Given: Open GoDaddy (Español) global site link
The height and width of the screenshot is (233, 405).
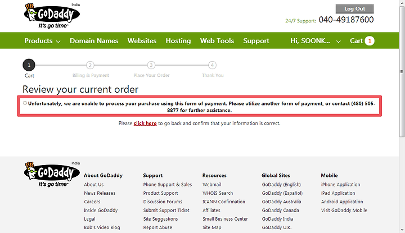Looking at the screenshot, I should [282, 193].
